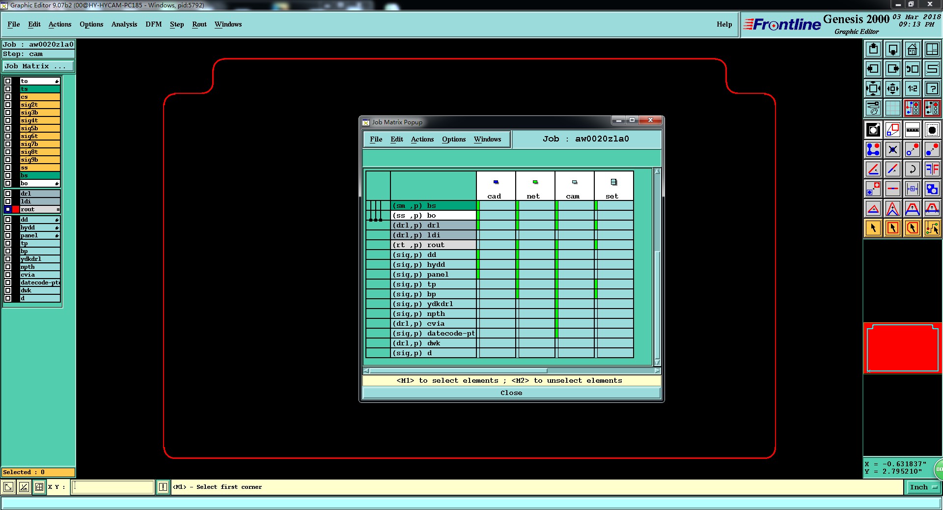Open Actions menu in Job Matrix Popup
Screen dimensions: 943x510
coord(422,139)
